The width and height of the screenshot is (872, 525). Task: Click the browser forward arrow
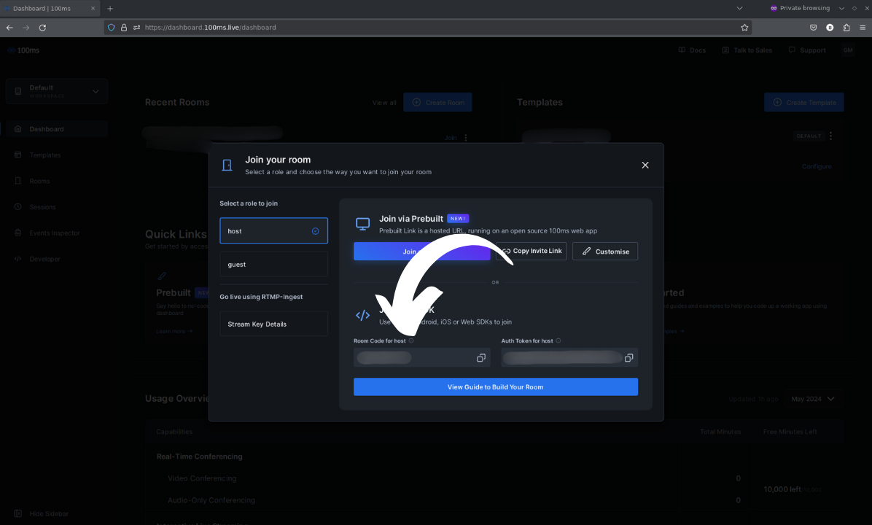(26, 27)
